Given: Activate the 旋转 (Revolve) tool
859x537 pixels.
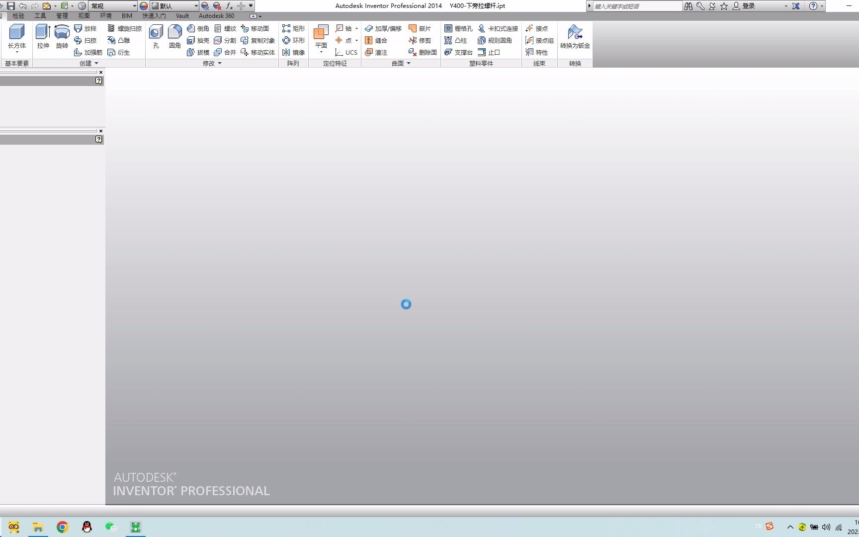Looking at the screenshot, I should pyautogui.click(x=62, y=37).
